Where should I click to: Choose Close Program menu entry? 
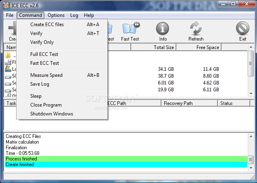click(x=62, y=105)
